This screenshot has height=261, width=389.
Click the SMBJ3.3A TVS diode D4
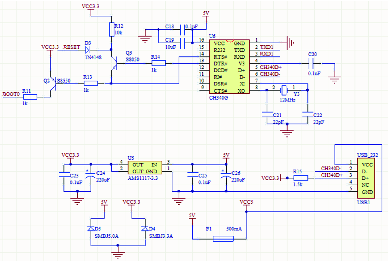pos(145,229)
